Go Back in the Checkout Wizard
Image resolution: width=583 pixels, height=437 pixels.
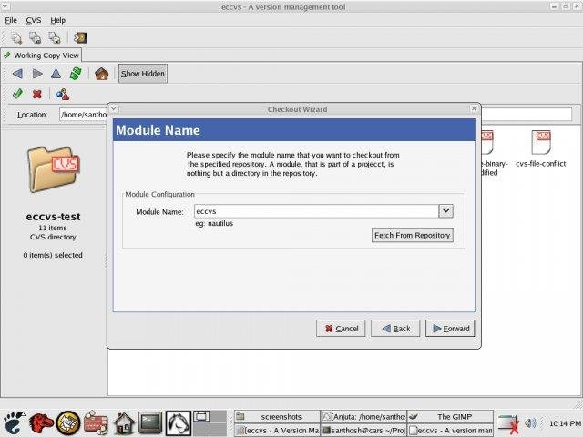[395, 329]
